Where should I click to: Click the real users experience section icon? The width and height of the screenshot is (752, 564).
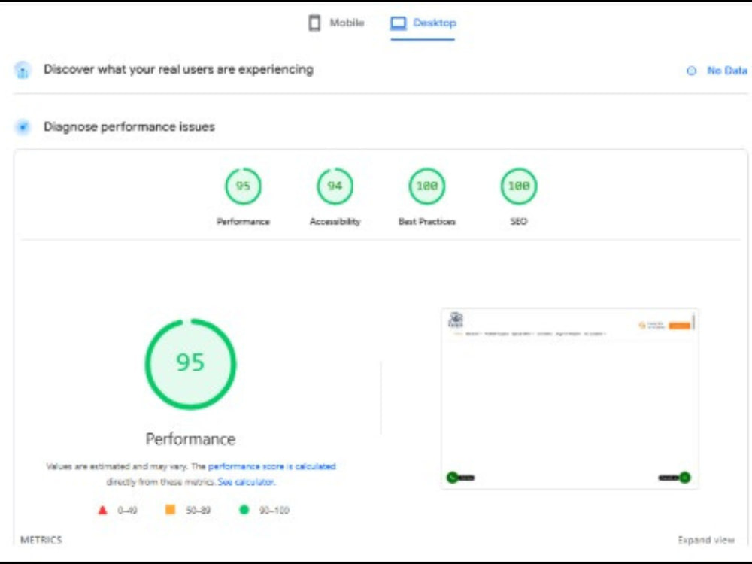[x=23, y=70]
